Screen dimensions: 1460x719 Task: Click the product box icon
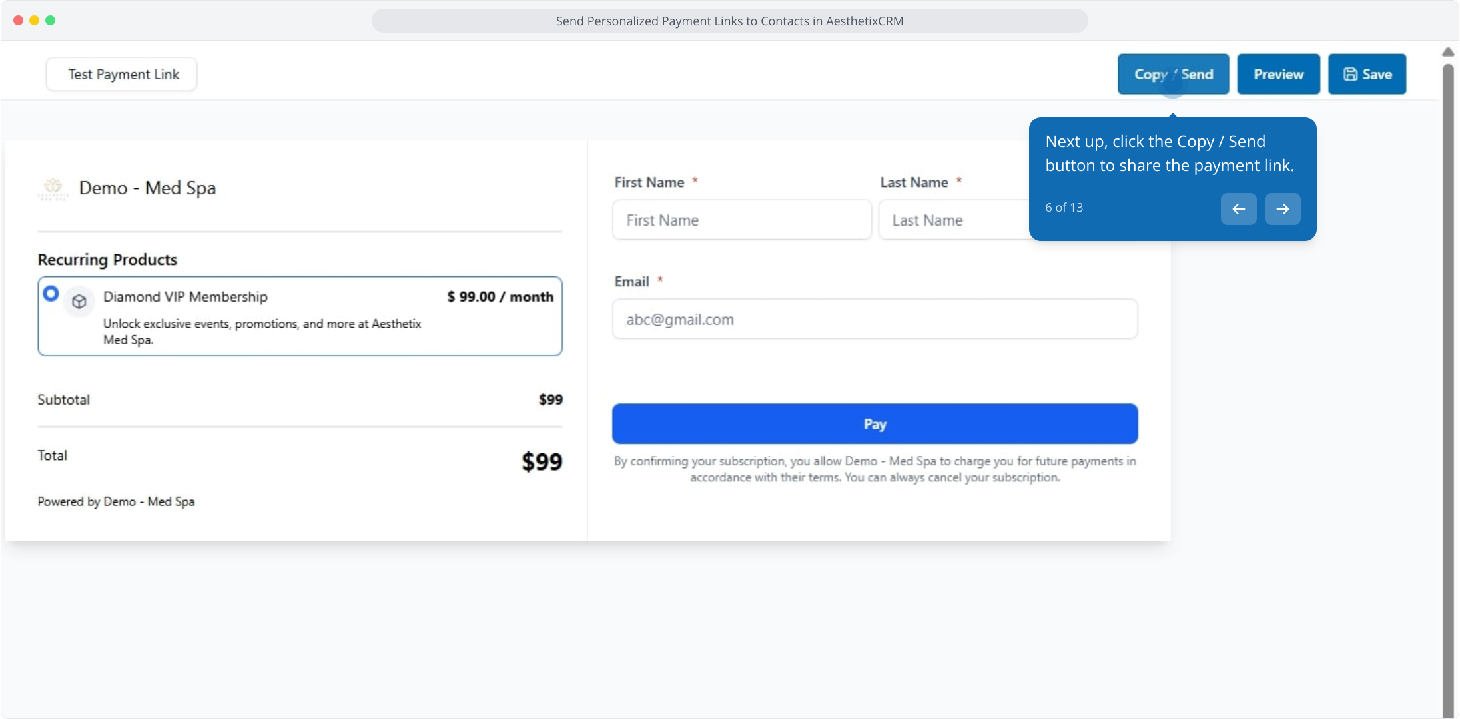point(79,302)
